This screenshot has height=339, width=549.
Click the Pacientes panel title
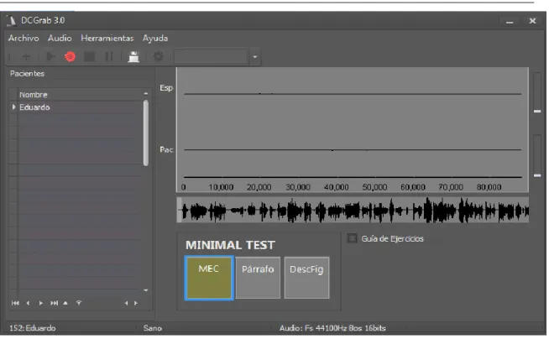28,74
